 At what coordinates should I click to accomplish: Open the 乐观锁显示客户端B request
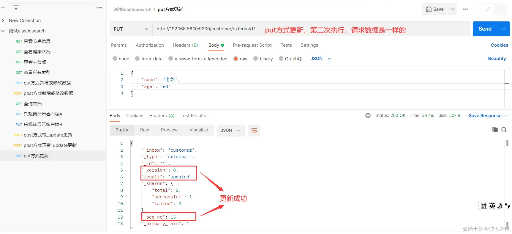click(43, 125)
